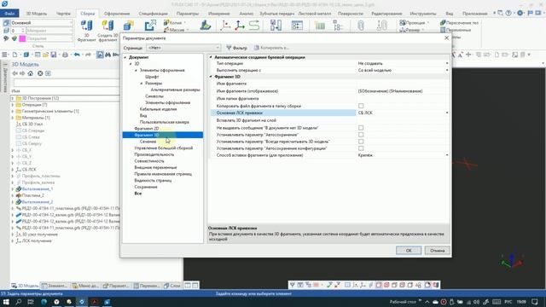This screenshot has height=307, width=546.
Task: Click the magenta color swatch in Стиль group
Action: [x=23, y=38]
